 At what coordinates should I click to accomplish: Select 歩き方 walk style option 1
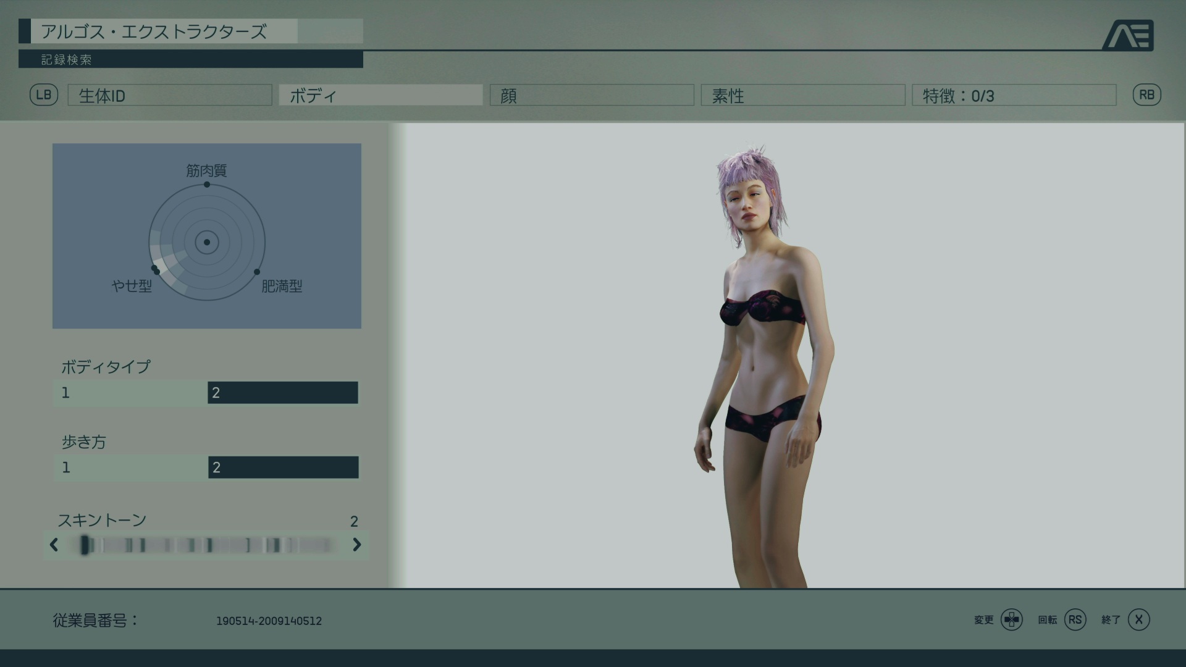coord(131,468)
